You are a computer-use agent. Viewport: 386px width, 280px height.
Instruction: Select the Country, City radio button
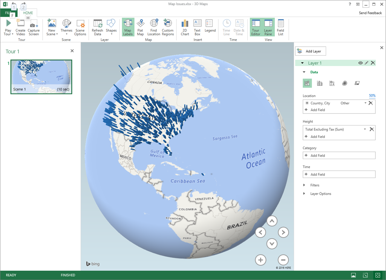[307, 103]
